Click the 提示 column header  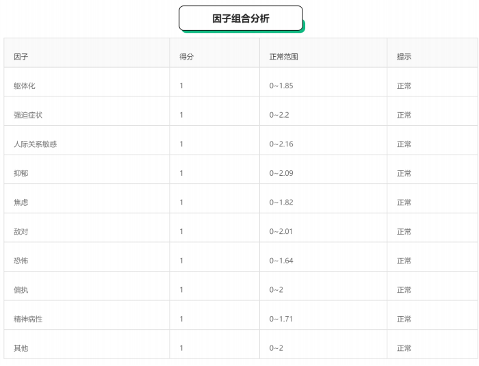point(404,57)
